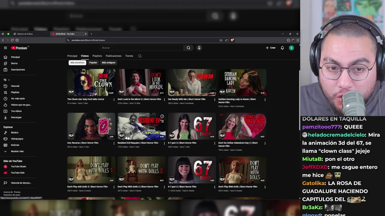Open options menu for Get Ready With Me video
Image resolution: width=385 pixels, height=216 pixels.
[x=214, y=100]
